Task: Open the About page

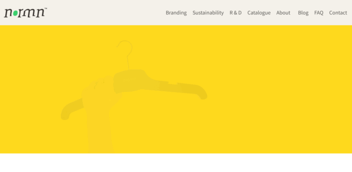Action: (x=283, y=13)
